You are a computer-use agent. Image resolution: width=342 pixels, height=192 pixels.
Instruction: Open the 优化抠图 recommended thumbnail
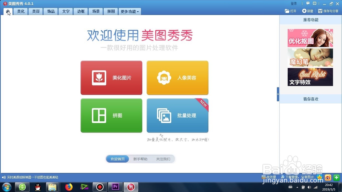(x=310, y=38)
